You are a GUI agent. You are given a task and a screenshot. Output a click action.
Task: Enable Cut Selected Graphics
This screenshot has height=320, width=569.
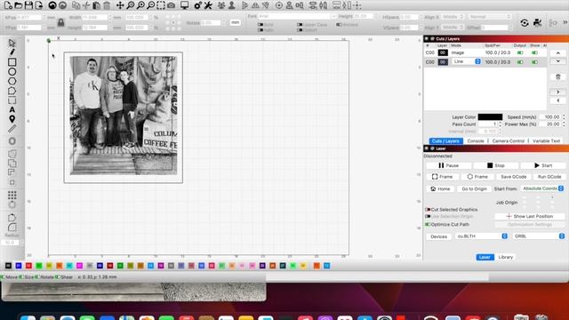[428, 210]
